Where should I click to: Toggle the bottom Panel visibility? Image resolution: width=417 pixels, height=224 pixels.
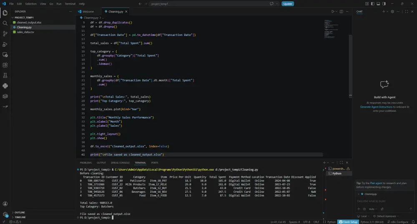pyautogui.click(x=378, y=4)
